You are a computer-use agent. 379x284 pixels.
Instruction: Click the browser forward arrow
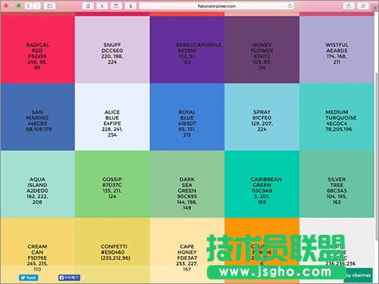[x=37, y=6]
